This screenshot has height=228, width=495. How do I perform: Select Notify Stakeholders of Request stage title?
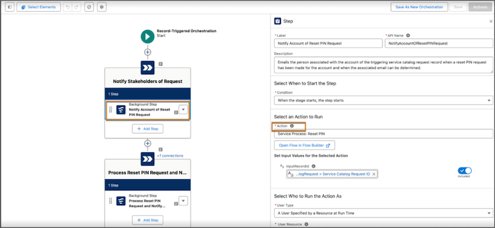(148, 82)
